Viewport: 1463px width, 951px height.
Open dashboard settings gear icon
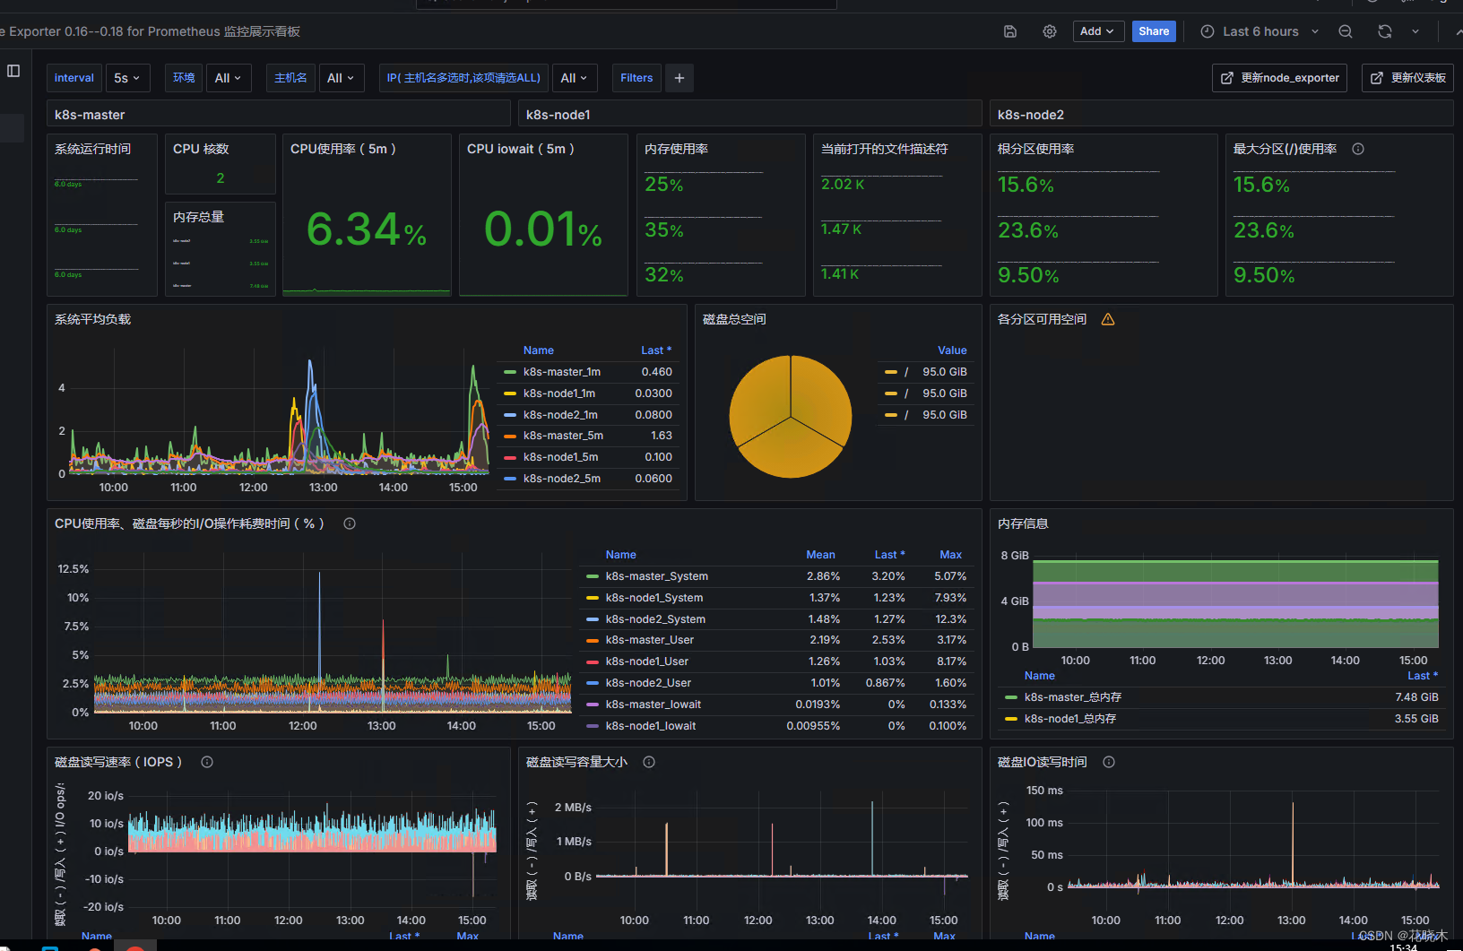[1050, 31]
